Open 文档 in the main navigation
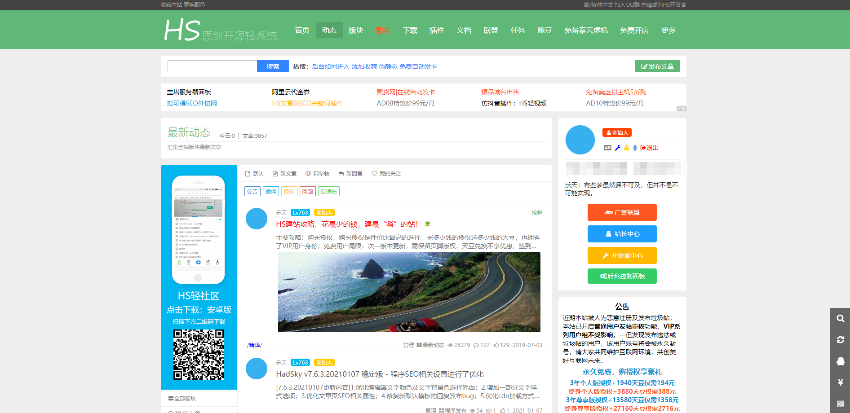This screenshot has width=850, height=413. coord(464,30)
